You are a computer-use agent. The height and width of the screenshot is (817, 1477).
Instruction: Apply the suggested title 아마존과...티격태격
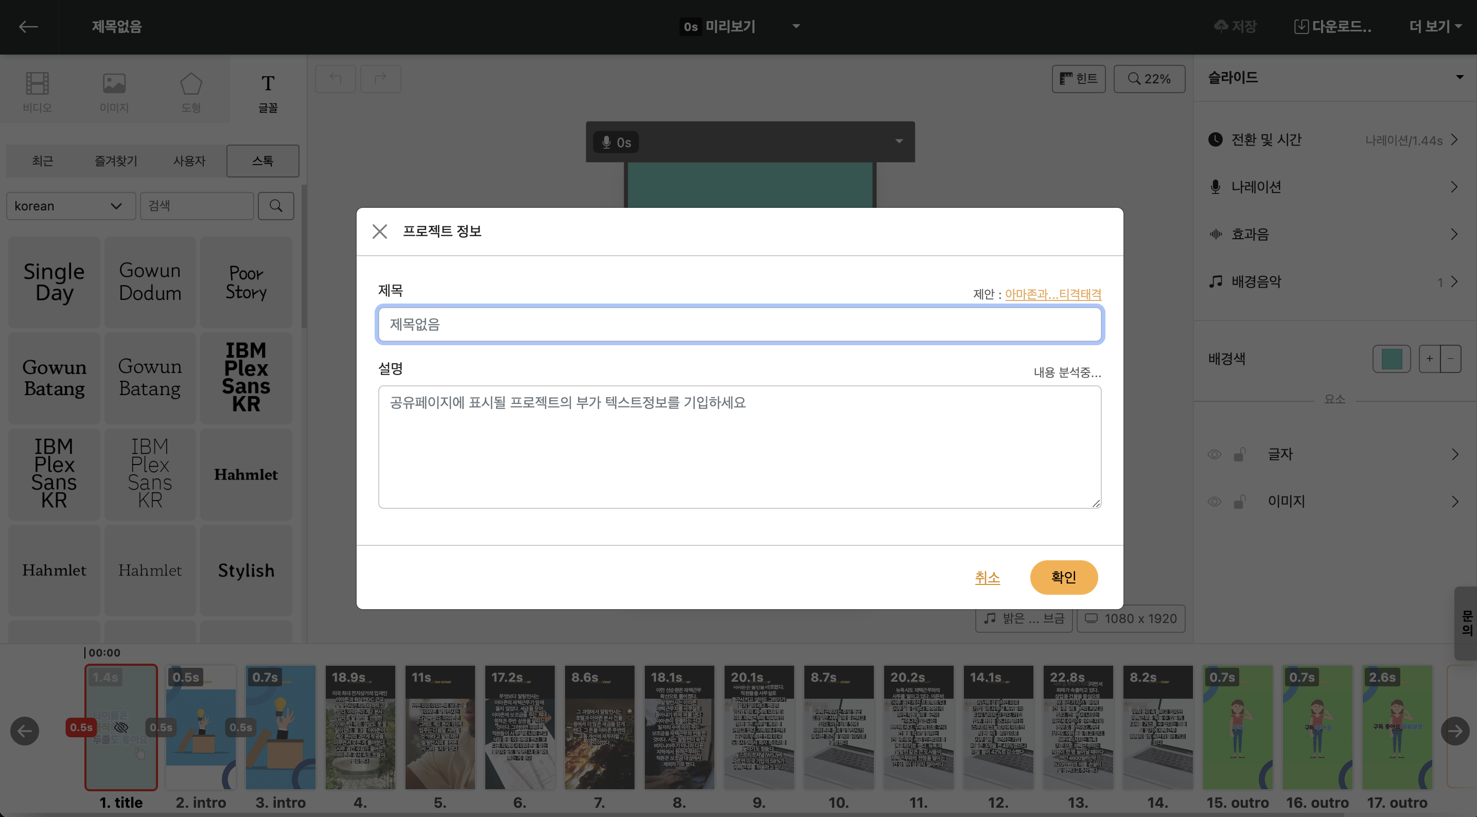click(x=1053, y=294)
